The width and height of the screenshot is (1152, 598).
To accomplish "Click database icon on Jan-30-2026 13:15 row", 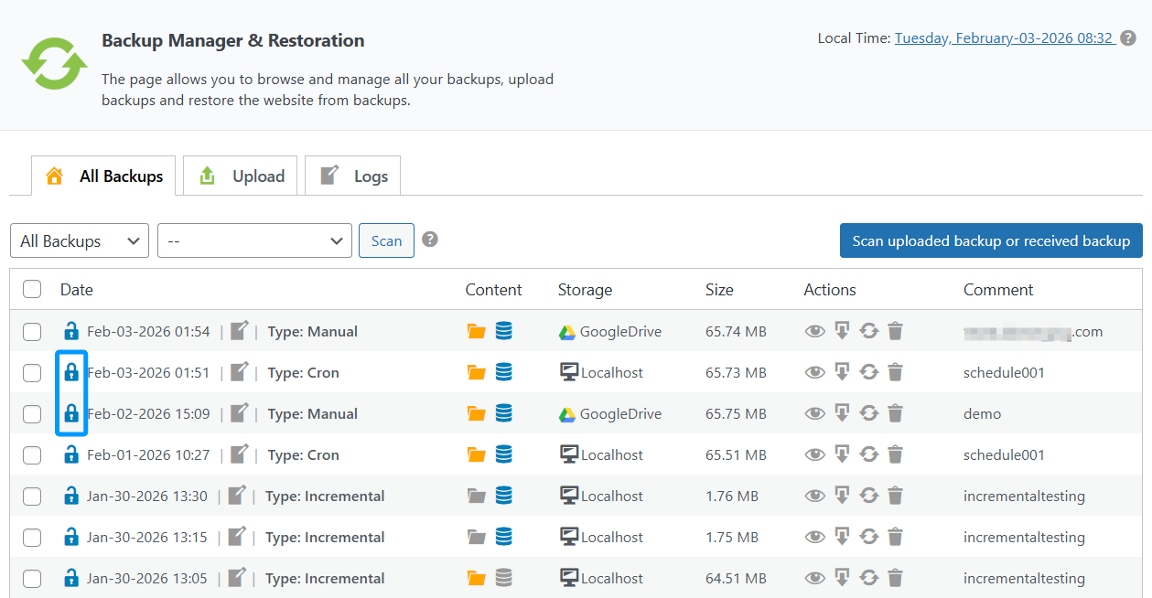I will (x=503, y=537).
